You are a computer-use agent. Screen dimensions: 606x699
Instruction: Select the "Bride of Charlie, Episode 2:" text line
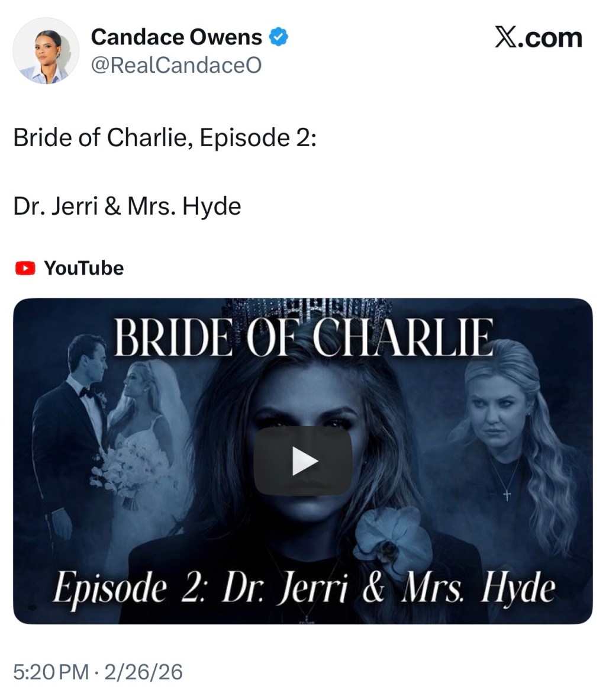tap(165, 138)
